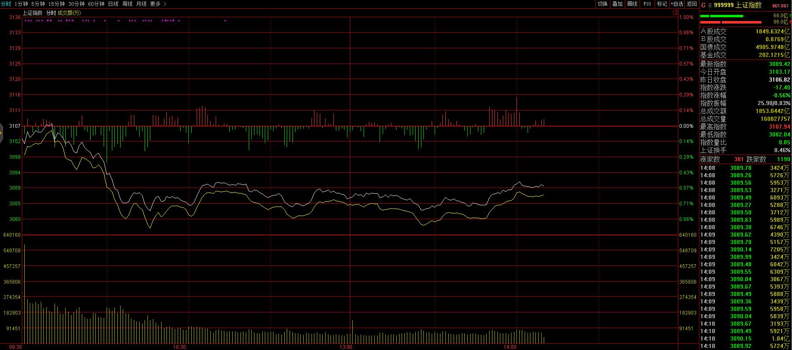This screenshot has height=350, width=792.
Task: Open the green list icon beside 999999
Action: tap(710, 5)
